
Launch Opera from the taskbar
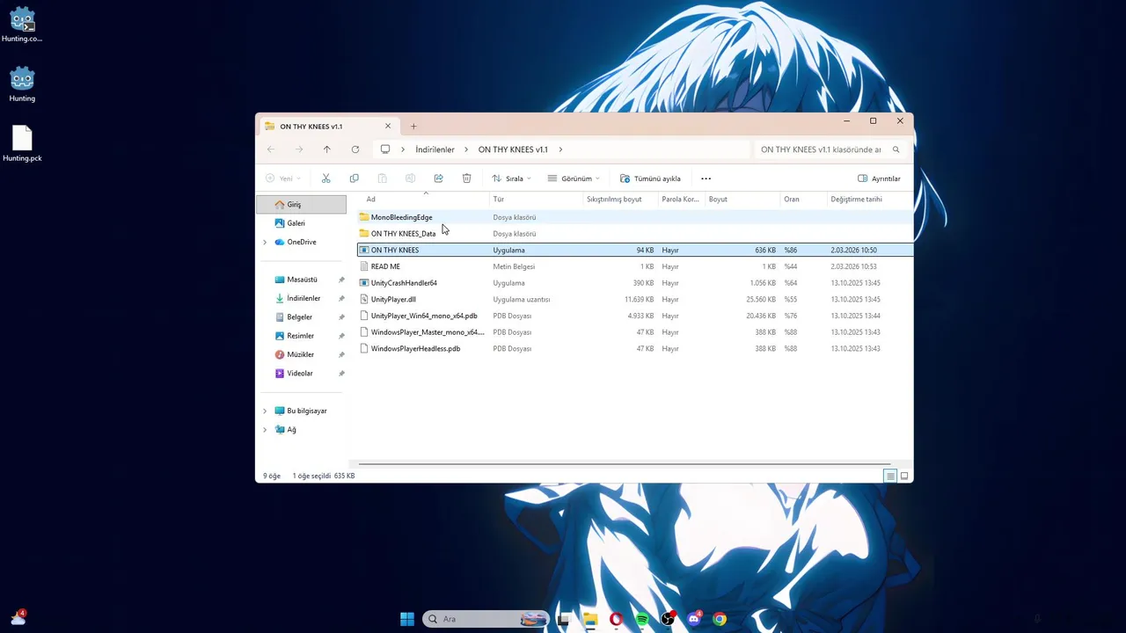coord(616,619)
